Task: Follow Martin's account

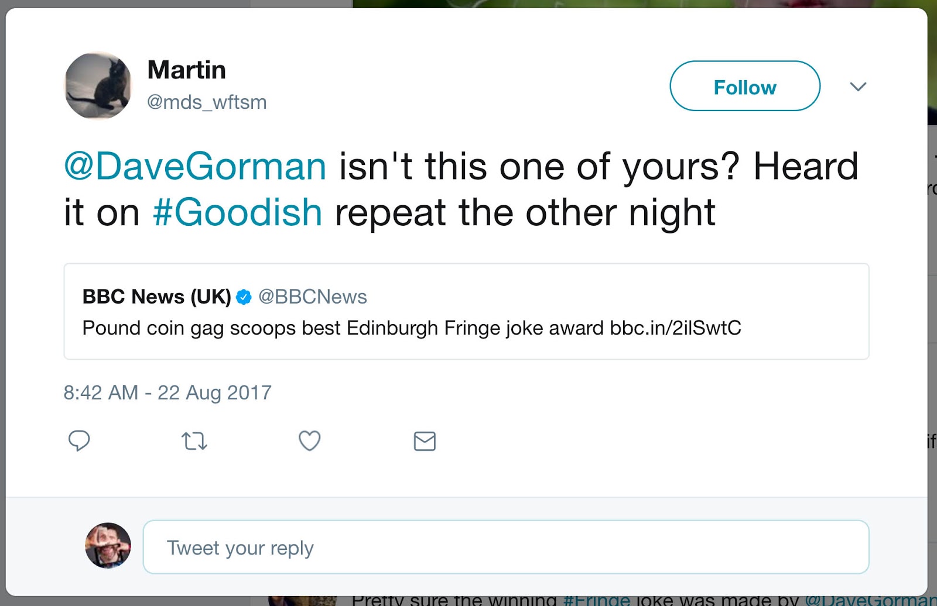Action: [x=744, y=86]
